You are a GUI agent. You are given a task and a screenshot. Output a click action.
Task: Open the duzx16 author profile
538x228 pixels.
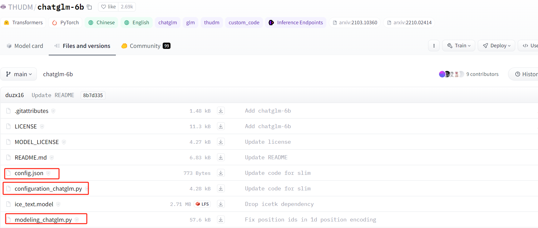(x=14, y=95)
